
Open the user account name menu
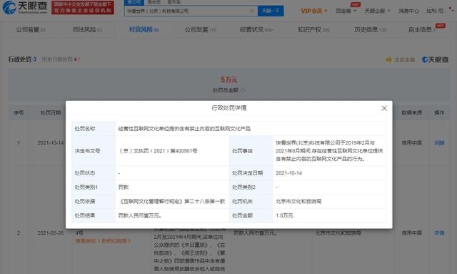pyautogui.click(x=435, y=11)
